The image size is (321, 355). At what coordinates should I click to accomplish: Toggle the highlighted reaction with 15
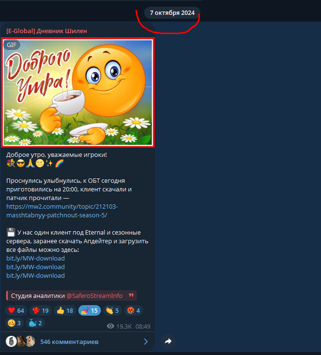point(89,310)
